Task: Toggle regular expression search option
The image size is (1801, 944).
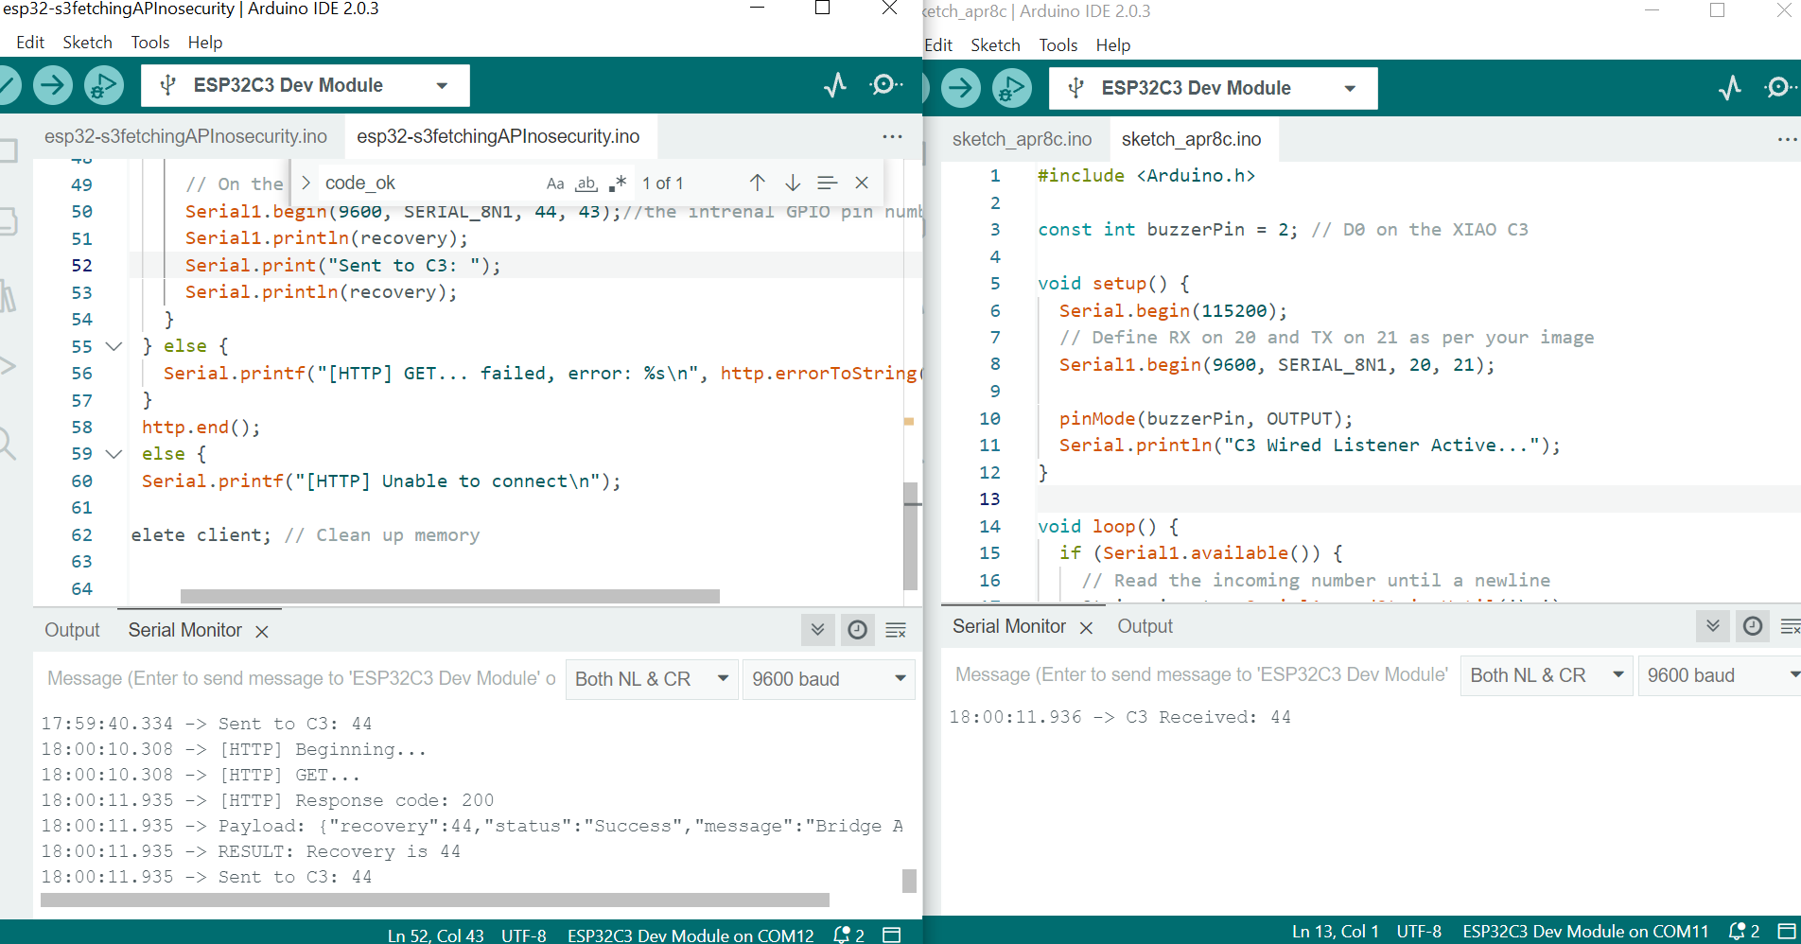Action: point(619,184)
